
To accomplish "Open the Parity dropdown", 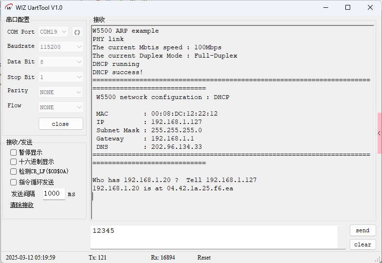I will coord(61,92).
